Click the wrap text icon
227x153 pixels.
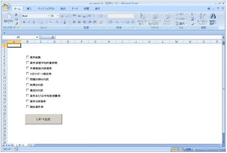101,16
